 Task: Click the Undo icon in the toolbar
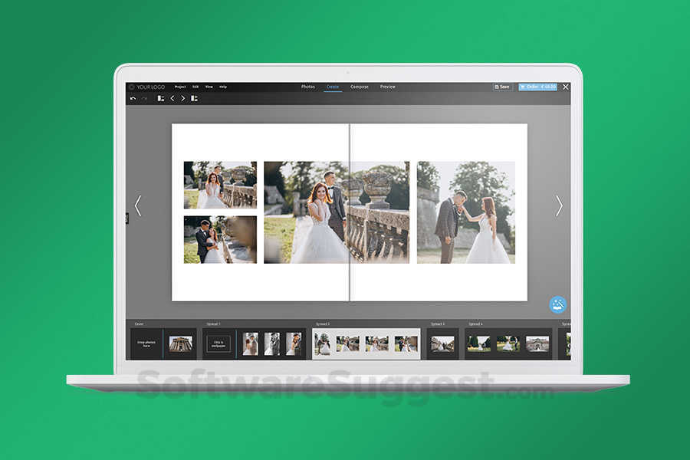point(132,99)
